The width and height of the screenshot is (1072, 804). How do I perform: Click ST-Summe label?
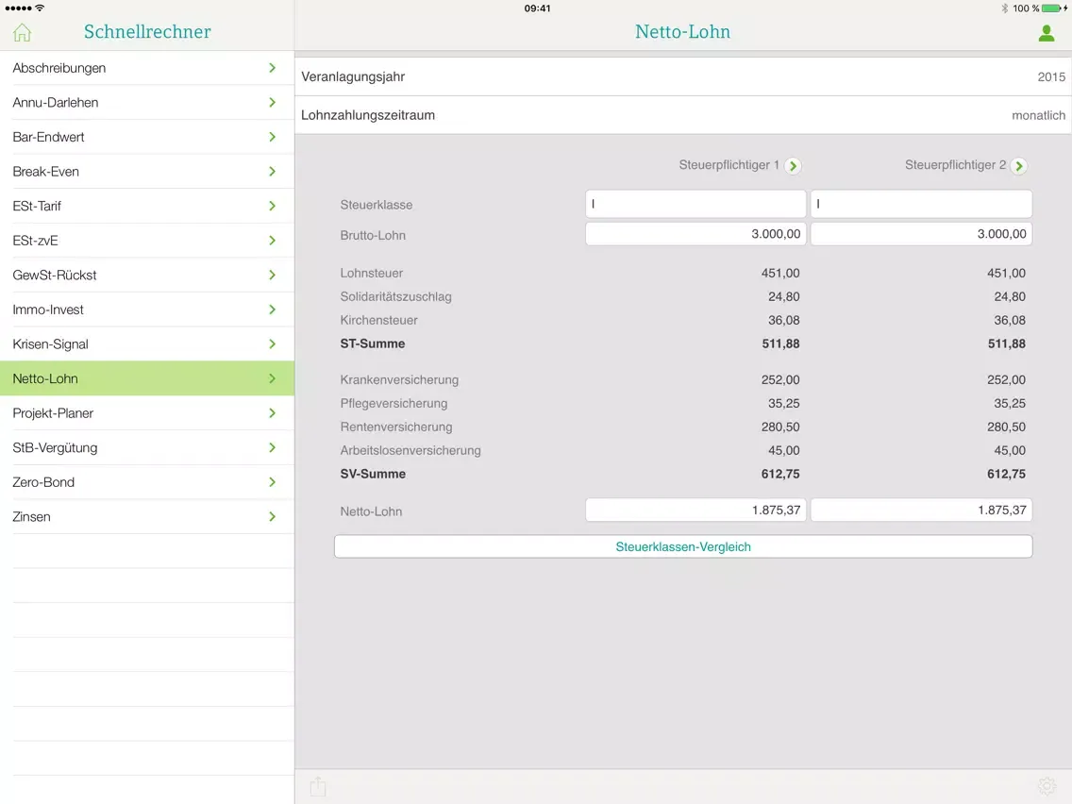click(x=373, y=343)
